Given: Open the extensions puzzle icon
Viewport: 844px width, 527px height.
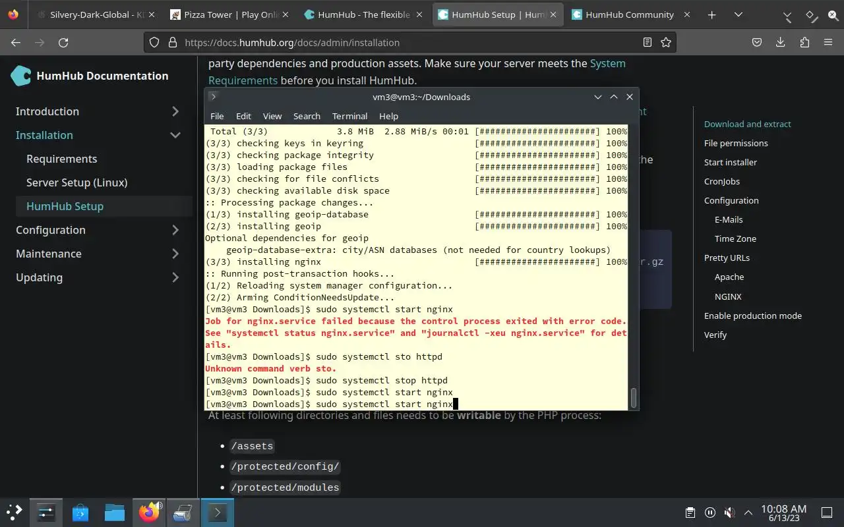Looking at the screenshot, I should (x=804, y=42).
